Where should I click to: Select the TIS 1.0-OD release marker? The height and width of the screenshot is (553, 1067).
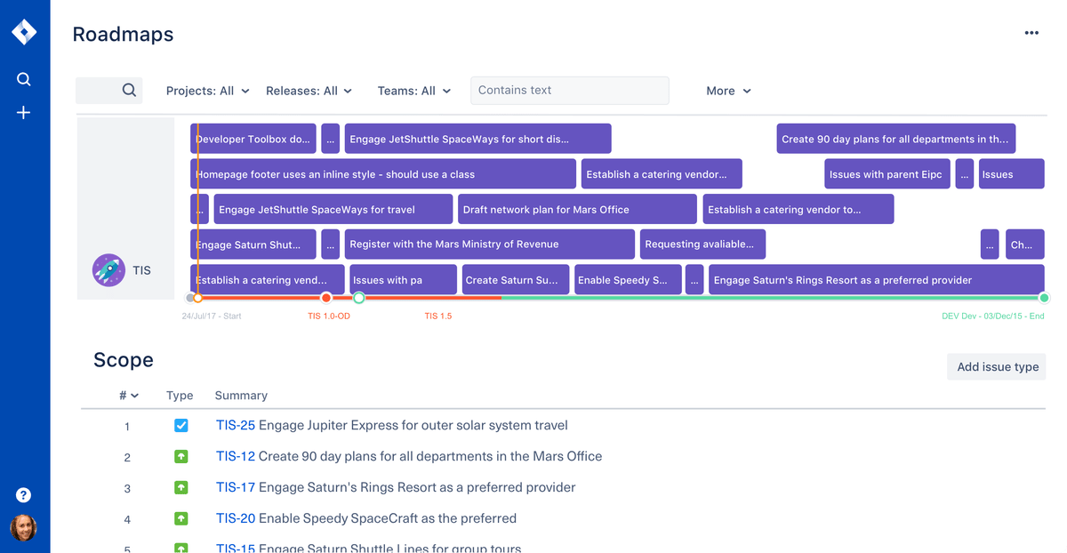pos(326,298)
